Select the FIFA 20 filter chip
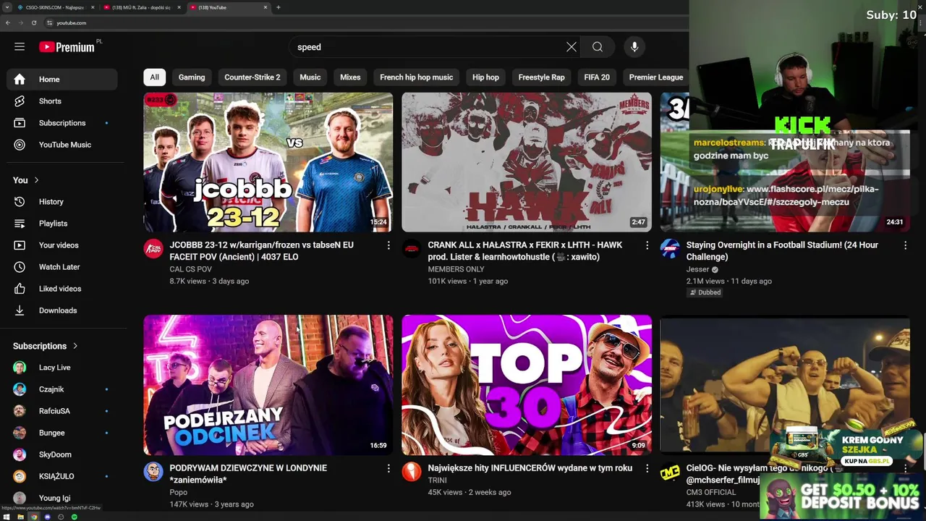Screen dimensions: 926x521 point(597,77)
